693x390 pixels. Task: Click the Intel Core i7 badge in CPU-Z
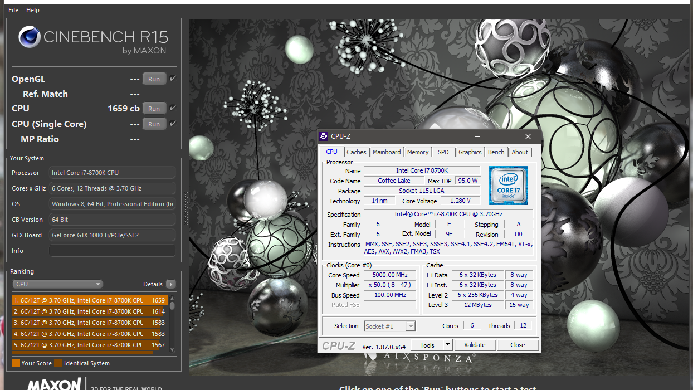click(x=508, y=186)
